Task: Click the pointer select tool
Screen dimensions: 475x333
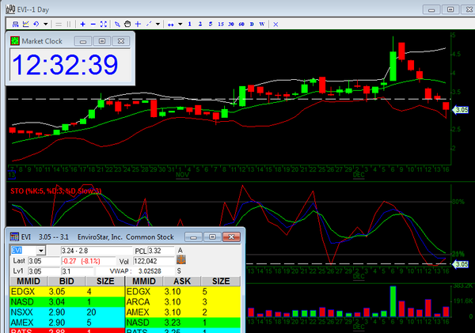Action: (117, 25)
